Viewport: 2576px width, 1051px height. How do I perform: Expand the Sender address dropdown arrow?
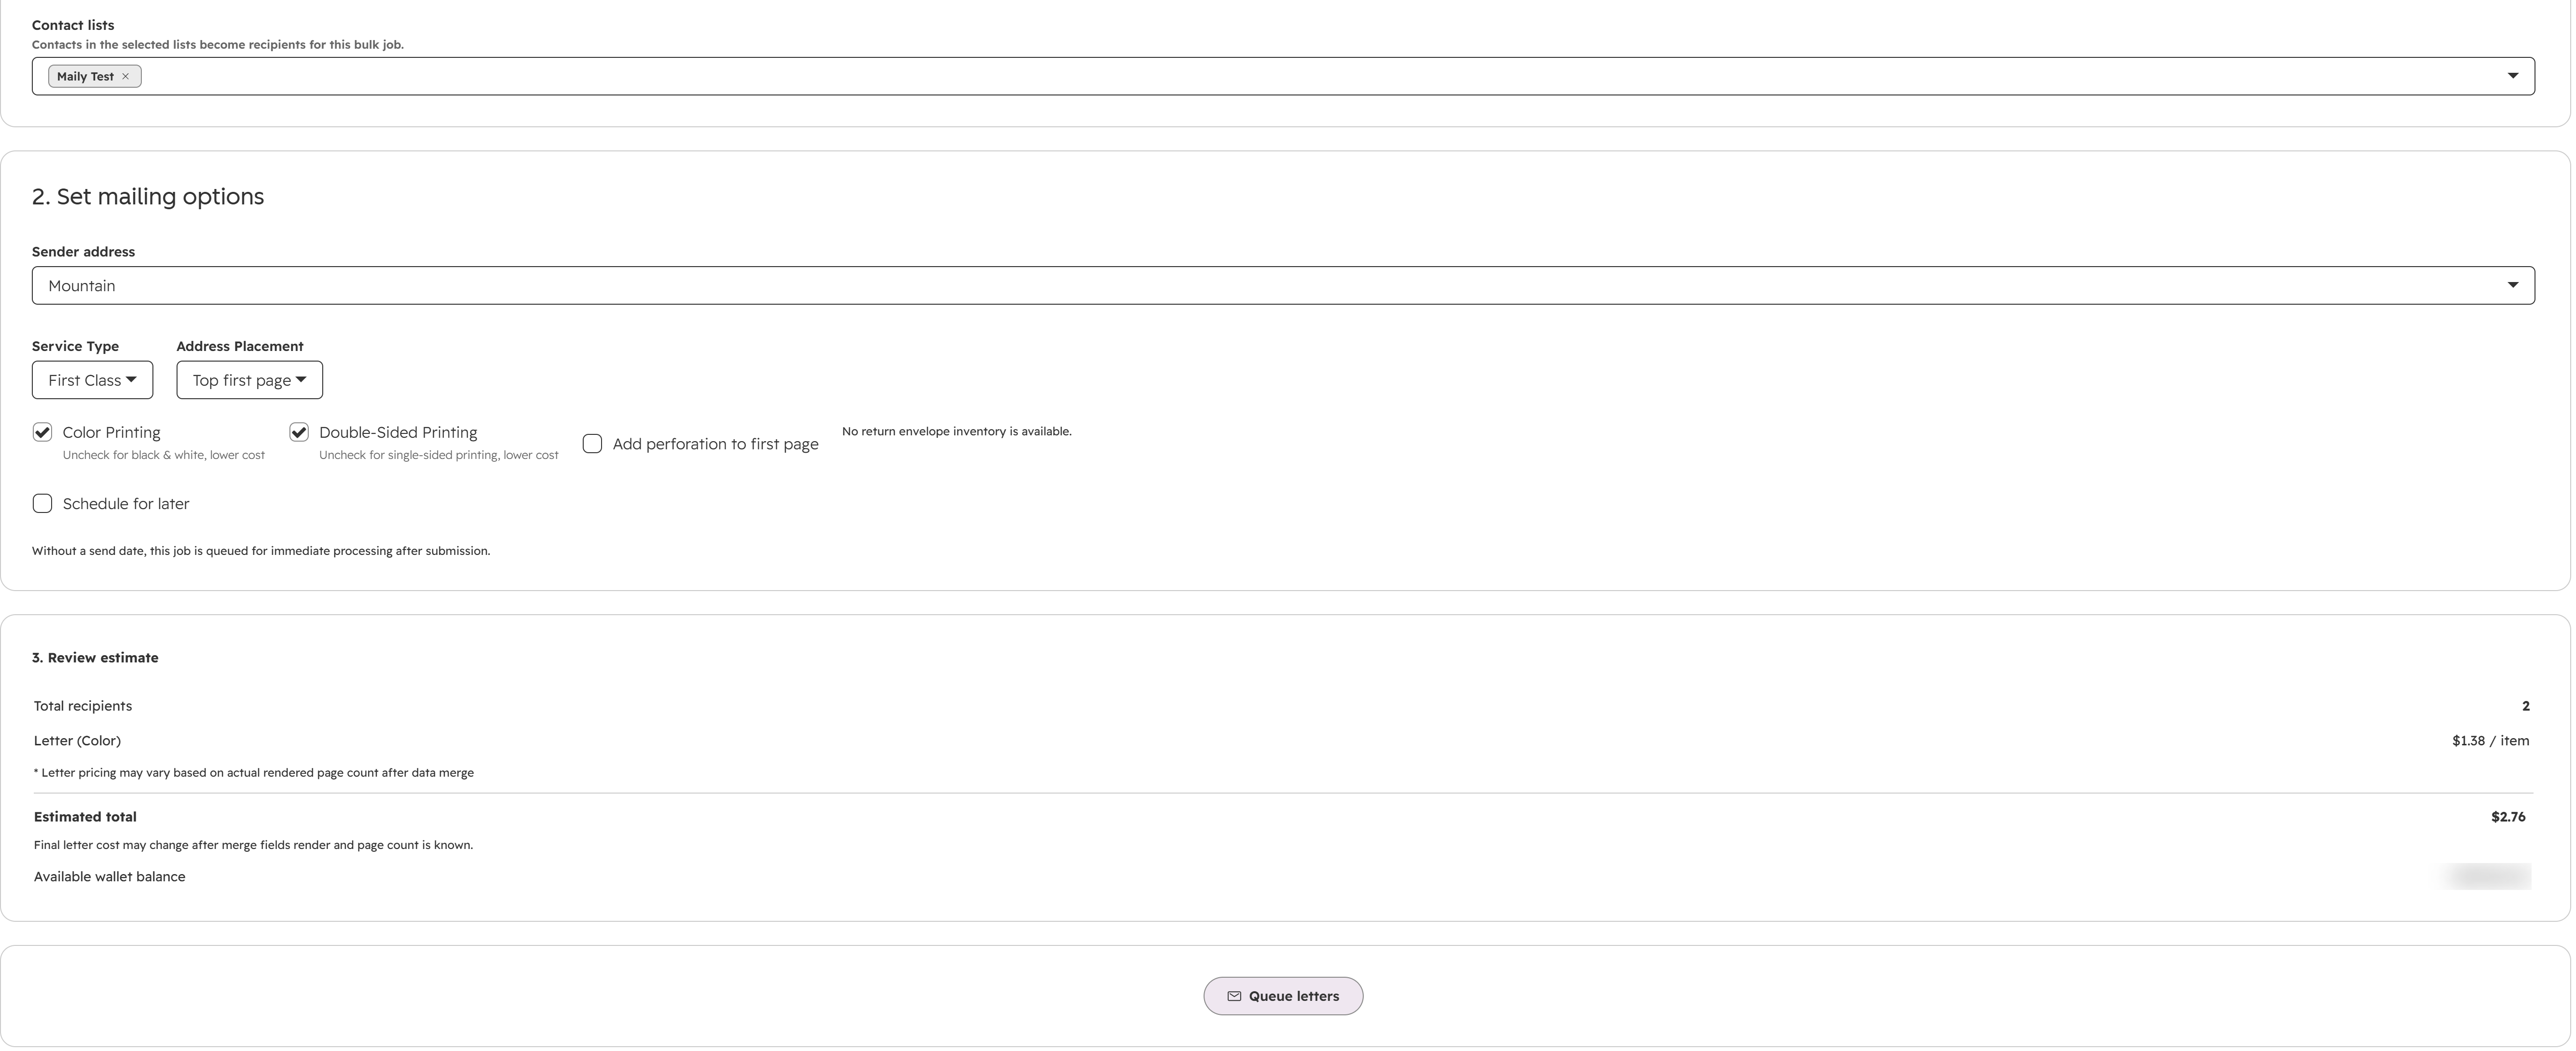(2512, 285)
